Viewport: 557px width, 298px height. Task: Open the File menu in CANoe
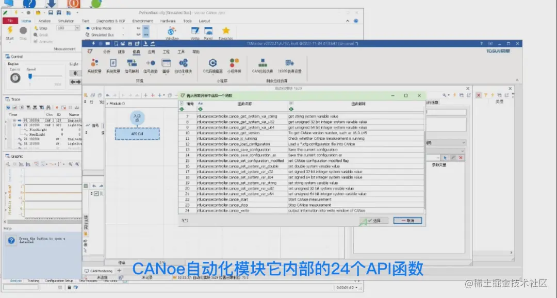point(10,21)
